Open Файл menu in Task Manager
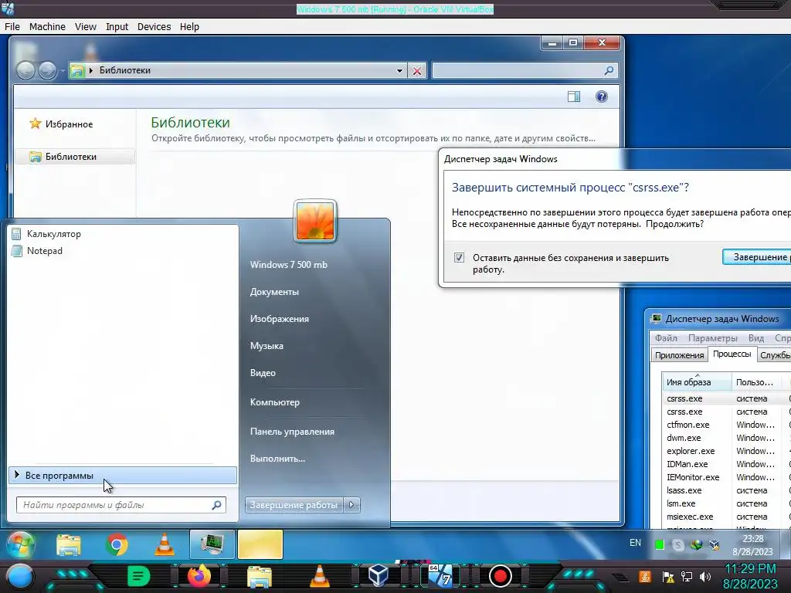The width and height of the screenshot is (791, 593). click(x=666, y=338)
